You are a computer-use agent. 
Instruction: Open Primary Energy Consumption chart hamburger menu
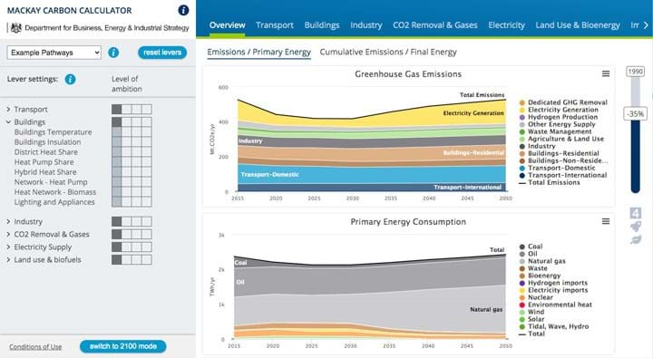pos(606,221)
